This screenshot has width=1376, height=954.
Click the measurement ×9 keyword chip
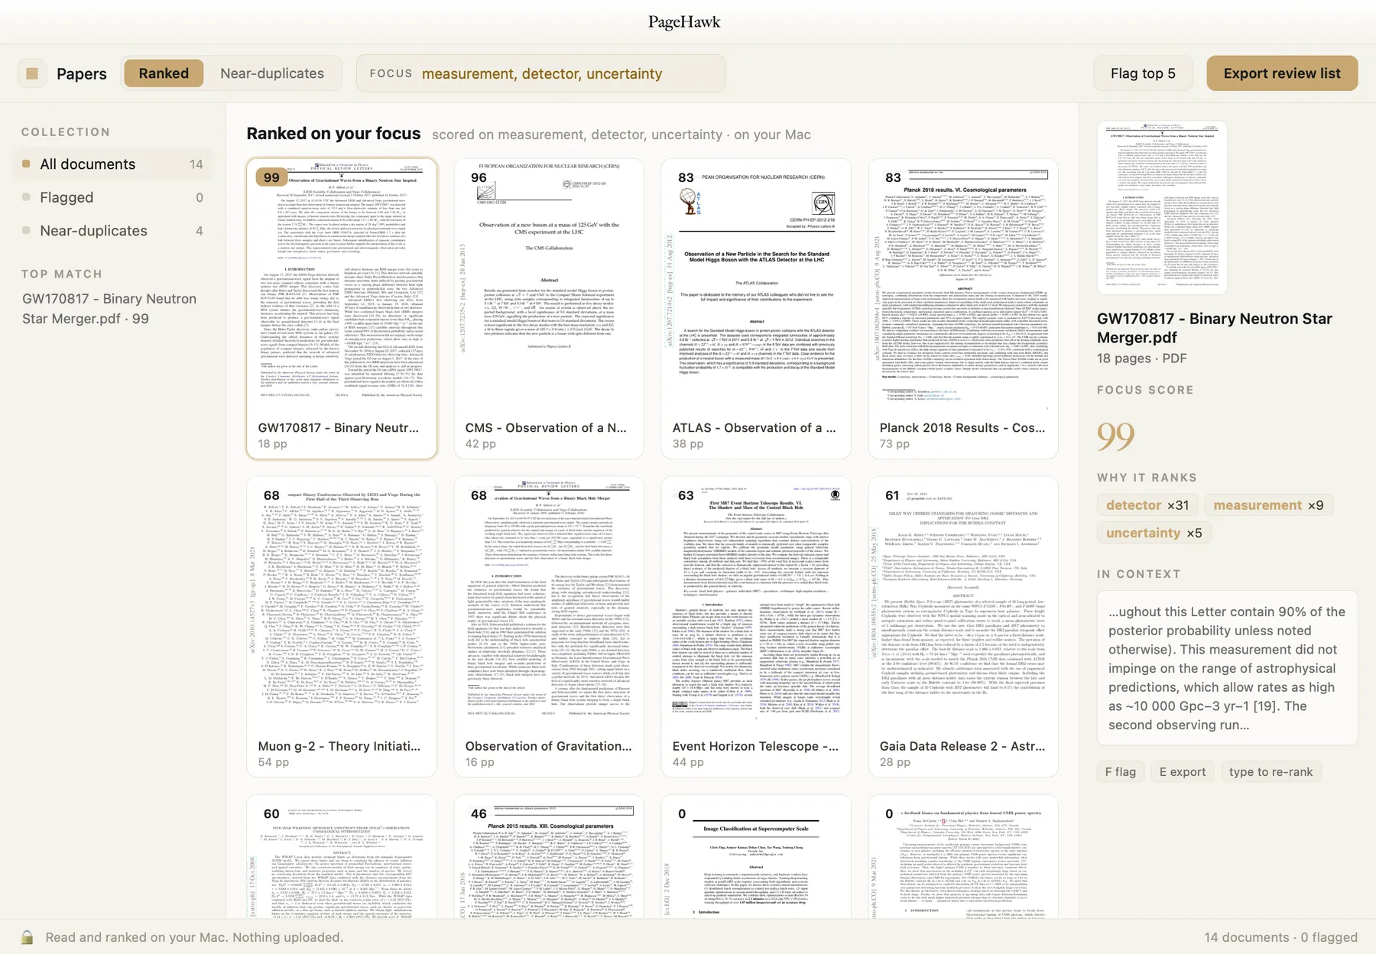1268,505
